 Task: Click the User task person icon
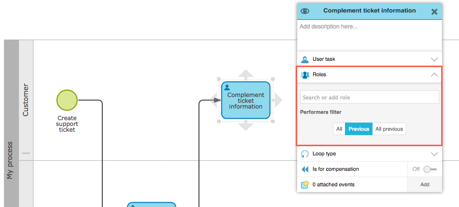tap(305, 59)
